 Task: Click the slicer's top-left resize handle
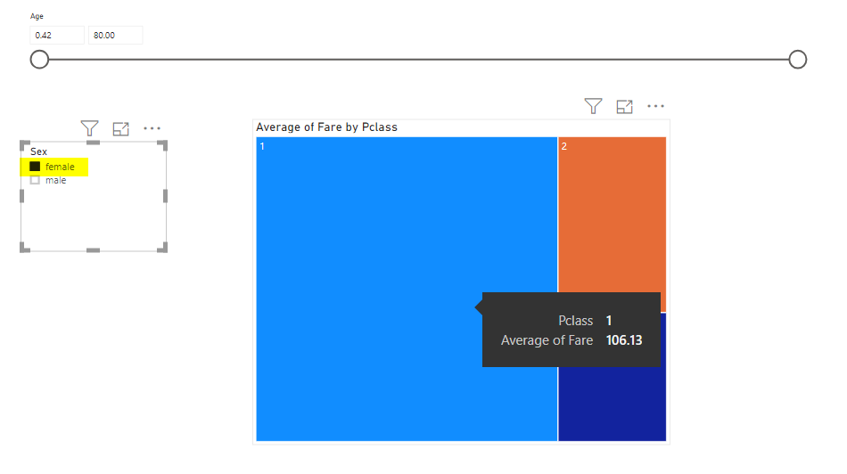point(24,143)
